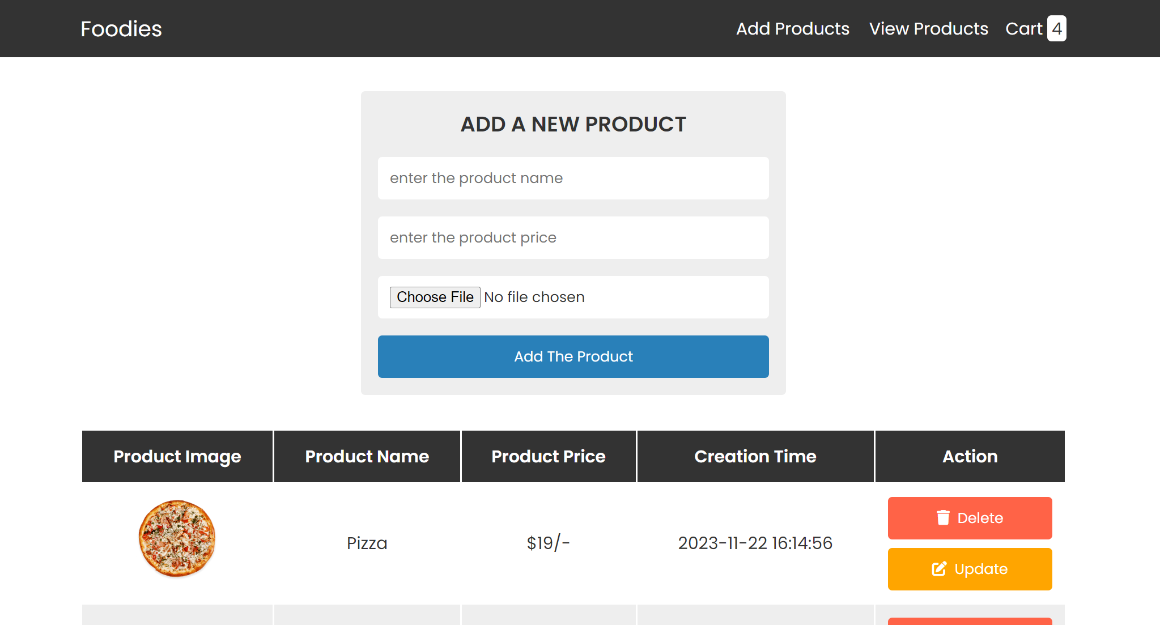Focus the product name input field
Screen dimensions: 1160x625
pos(573,178)
